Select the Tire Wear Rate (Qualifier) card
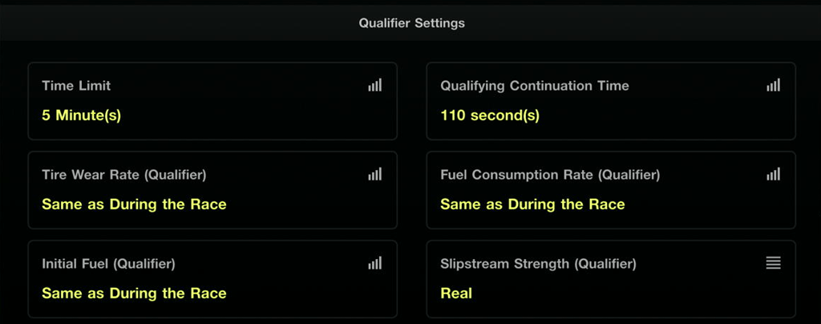Viewport: 821px width, 324px height. (x=212, y=190)
